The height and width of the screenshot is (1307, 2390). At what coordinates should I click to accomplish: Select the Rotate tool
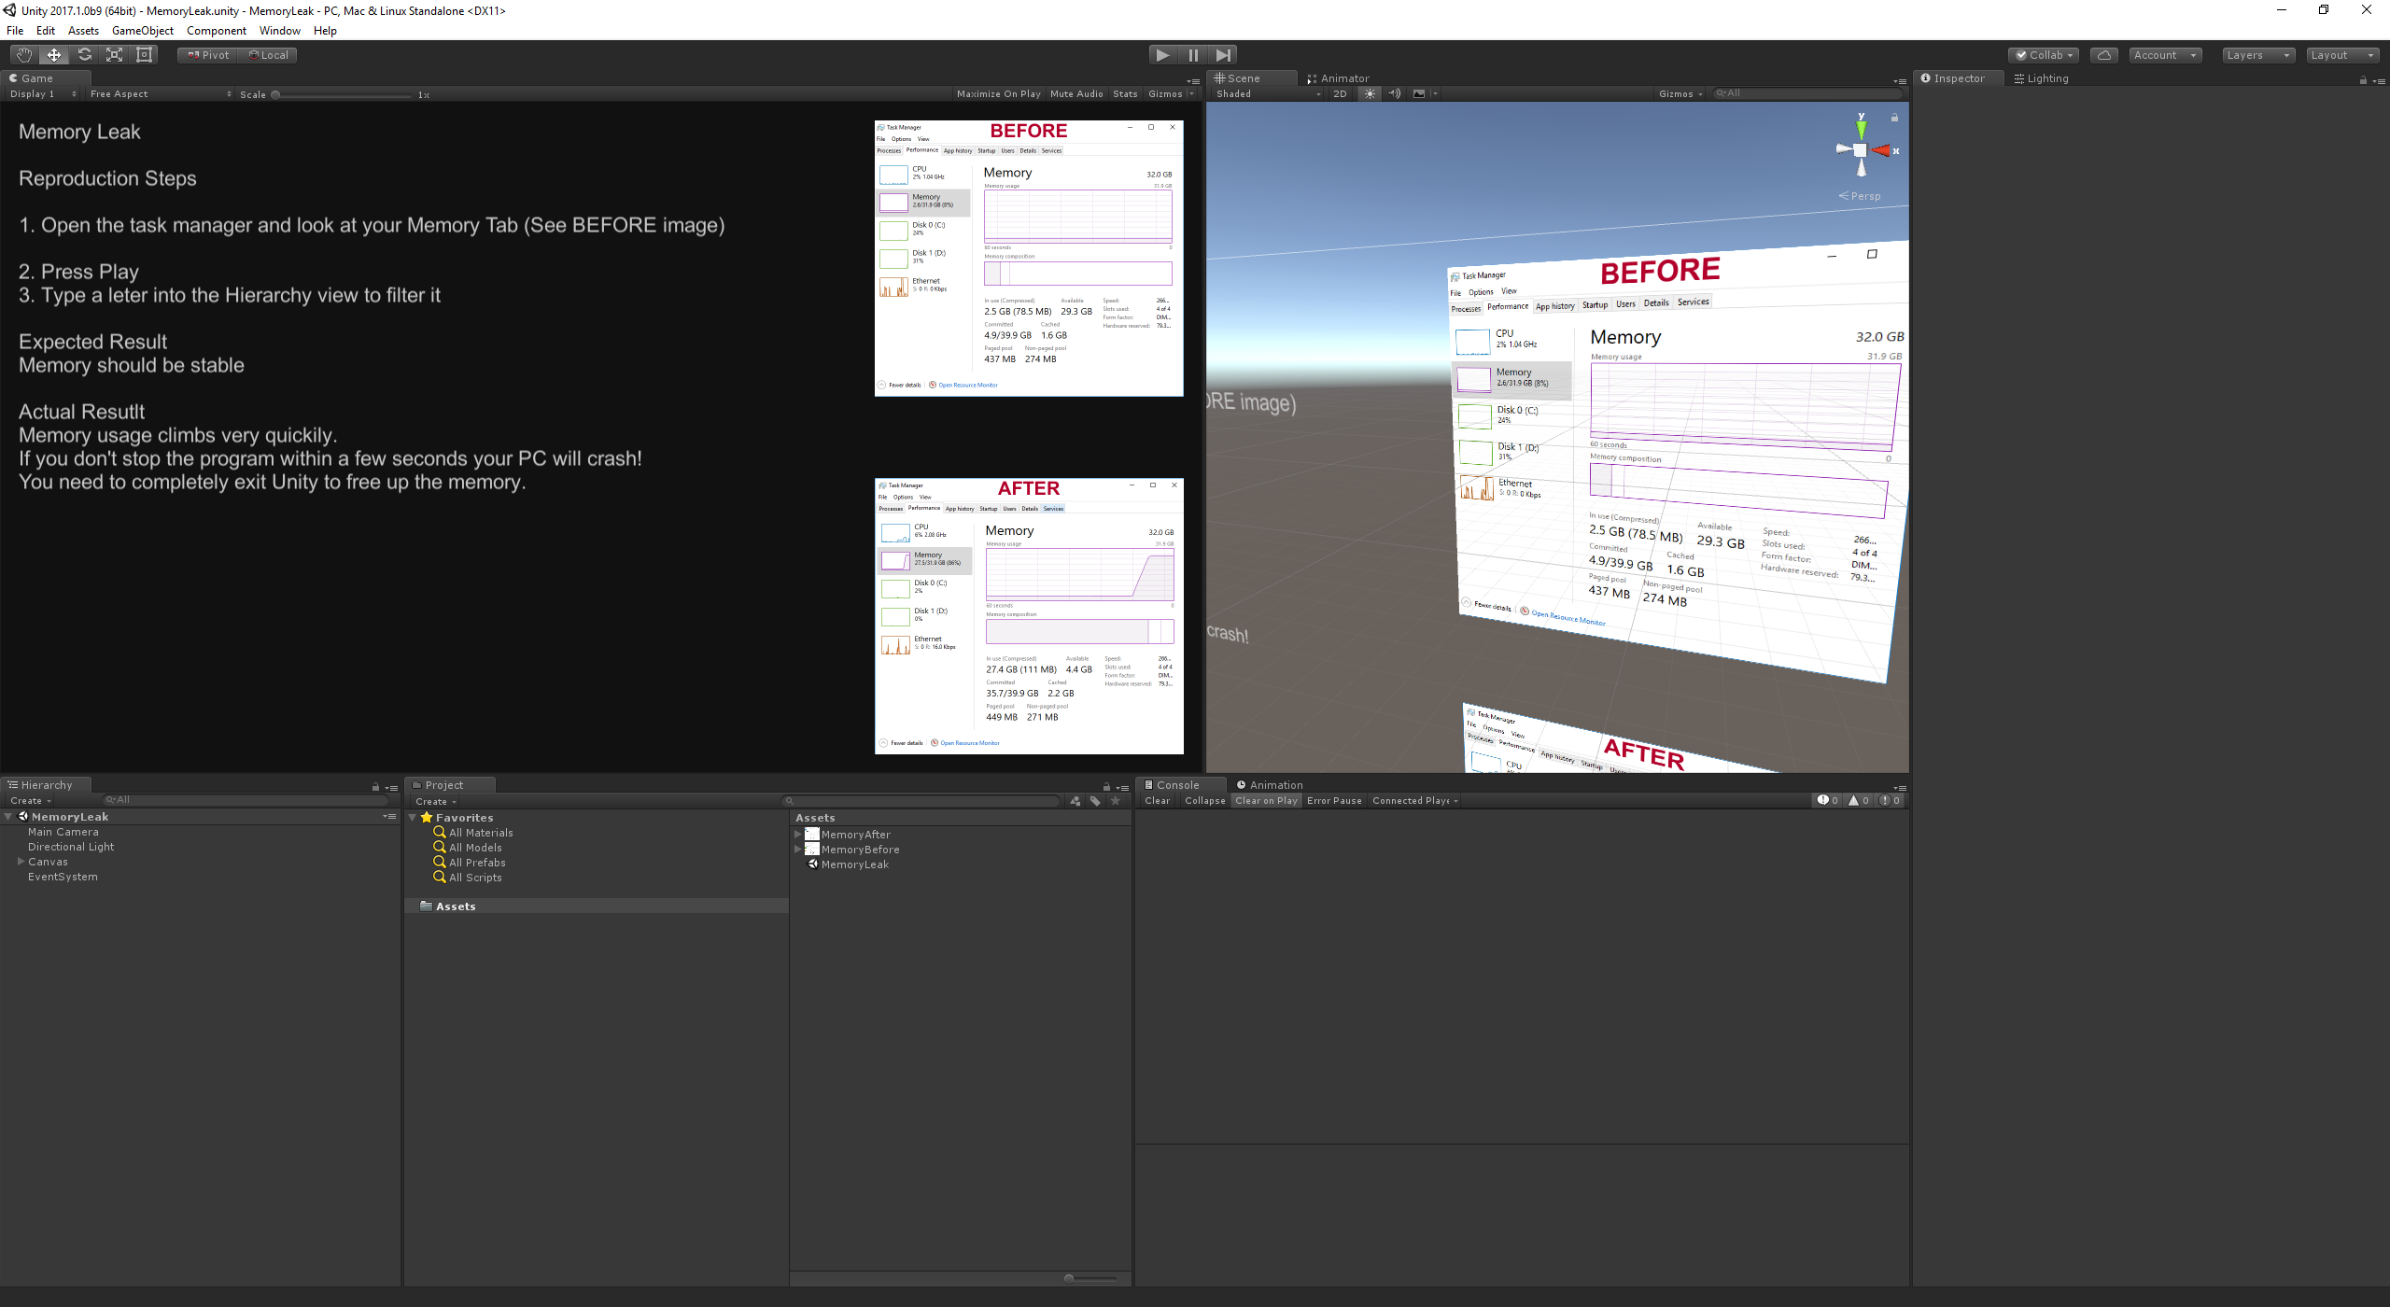[85, 55]
